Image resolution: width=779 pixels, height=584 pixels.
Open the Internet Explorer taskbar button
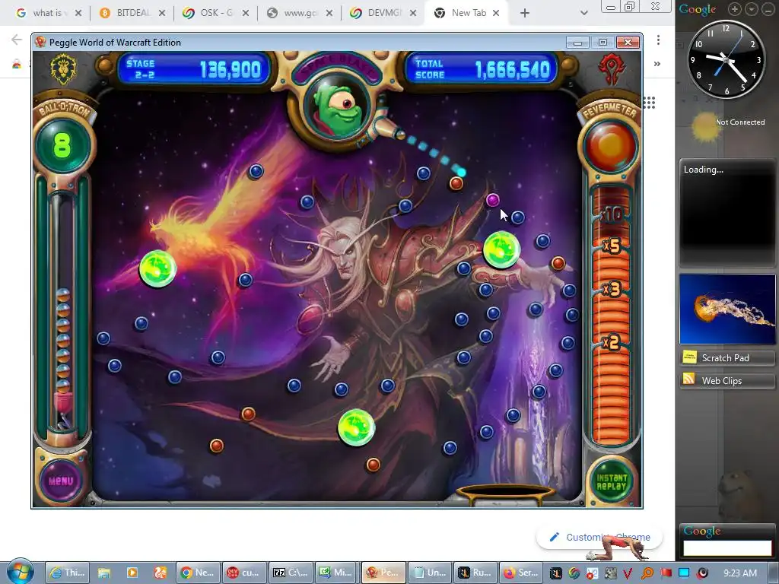(68, 573)
